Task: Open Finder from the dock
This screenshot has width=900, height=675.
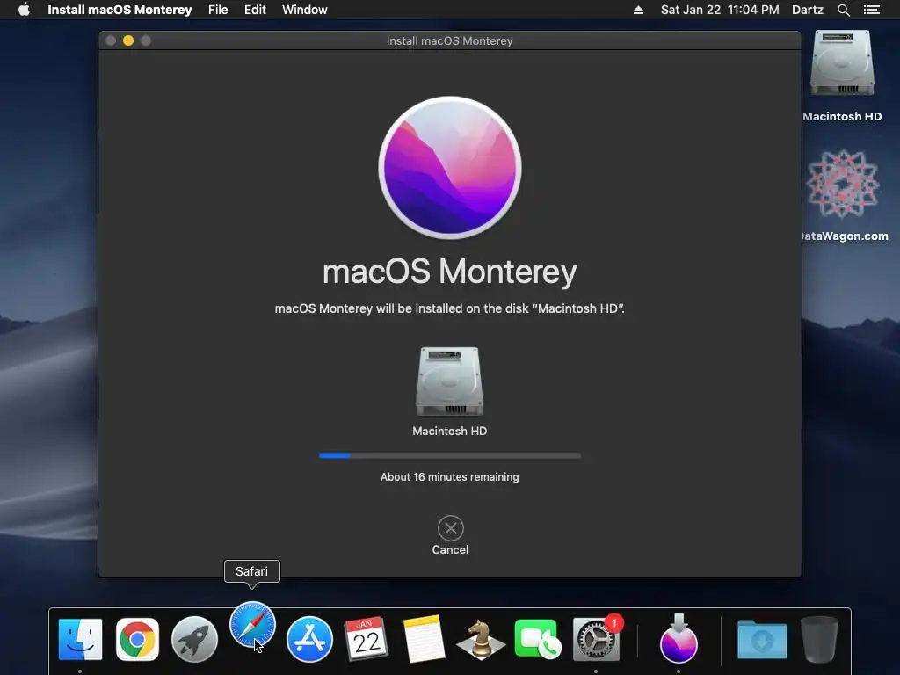Action: (80, 639)
